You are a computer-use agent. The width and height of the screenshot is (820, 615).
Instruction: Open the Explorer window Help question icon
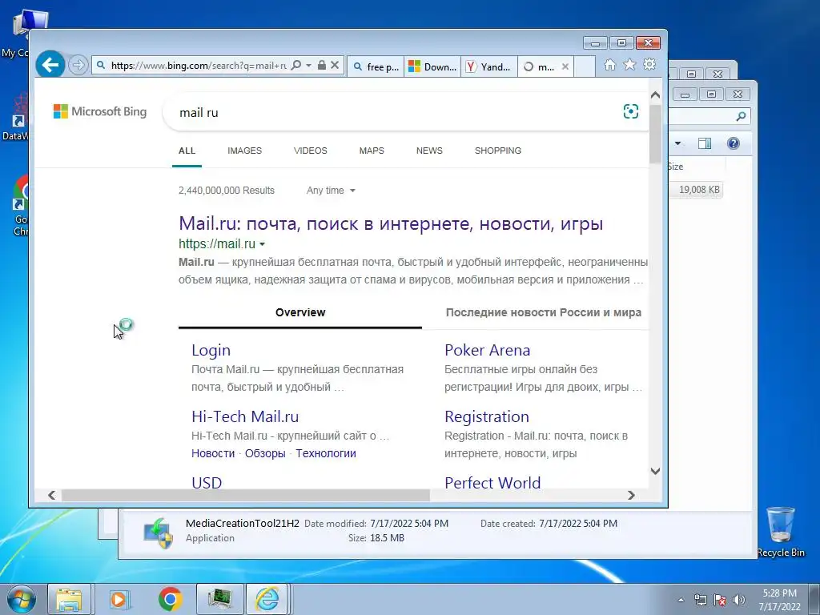[734, 143]
